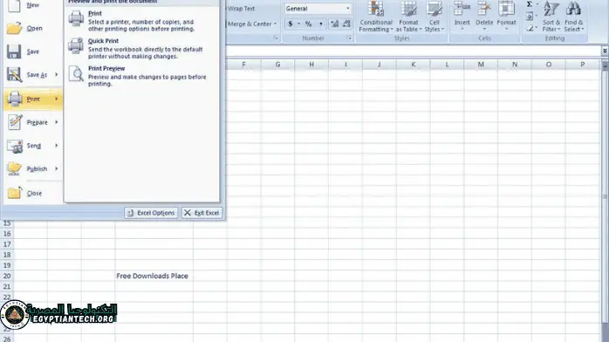Screen dimensions: 609x342
Task: Open Sort & Filter menu
Action: [x=551, y=17]
